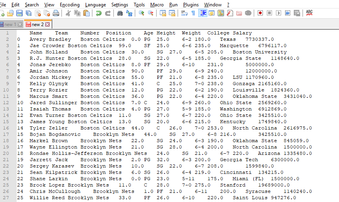This screenshot has width=339, height=202.
Task: Click the Save toolbar icon
Action: click(19, 13)
